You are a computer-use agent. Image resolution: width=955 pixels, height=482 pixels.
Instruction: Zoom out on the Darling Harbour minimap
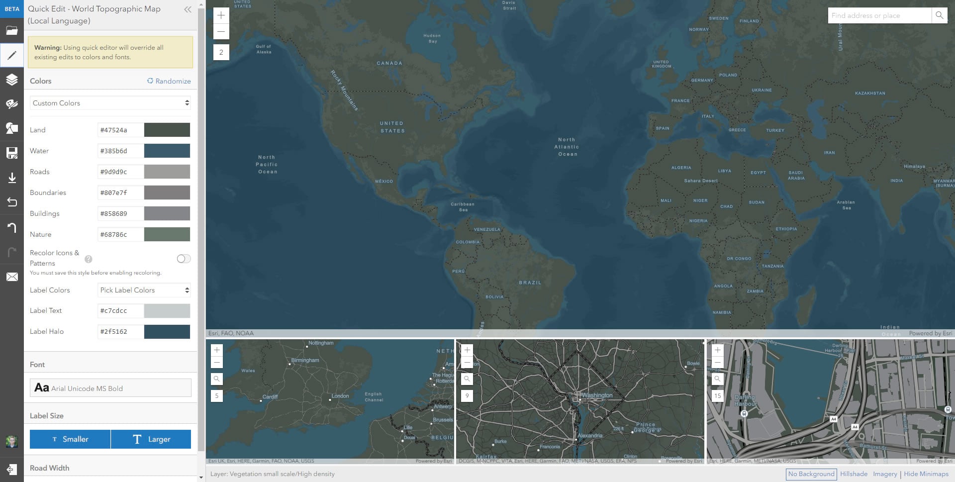click(717, 363)
